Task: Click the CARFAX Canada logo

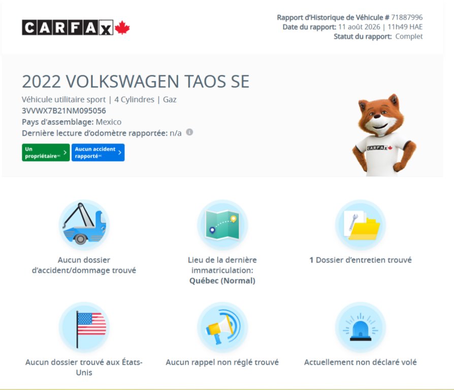Action: (x=76, y=27)
